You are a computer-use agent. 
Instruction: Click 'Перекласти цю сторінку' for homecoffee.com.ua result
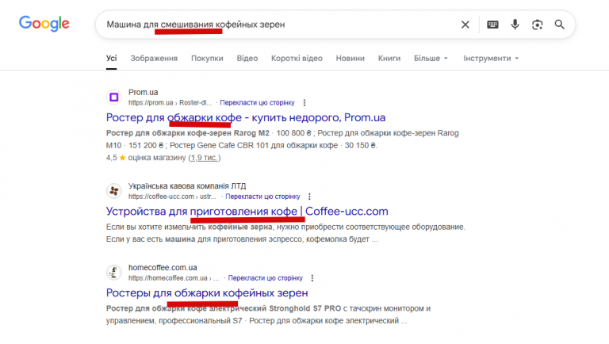pyautogui.click(x=266, y=278)
